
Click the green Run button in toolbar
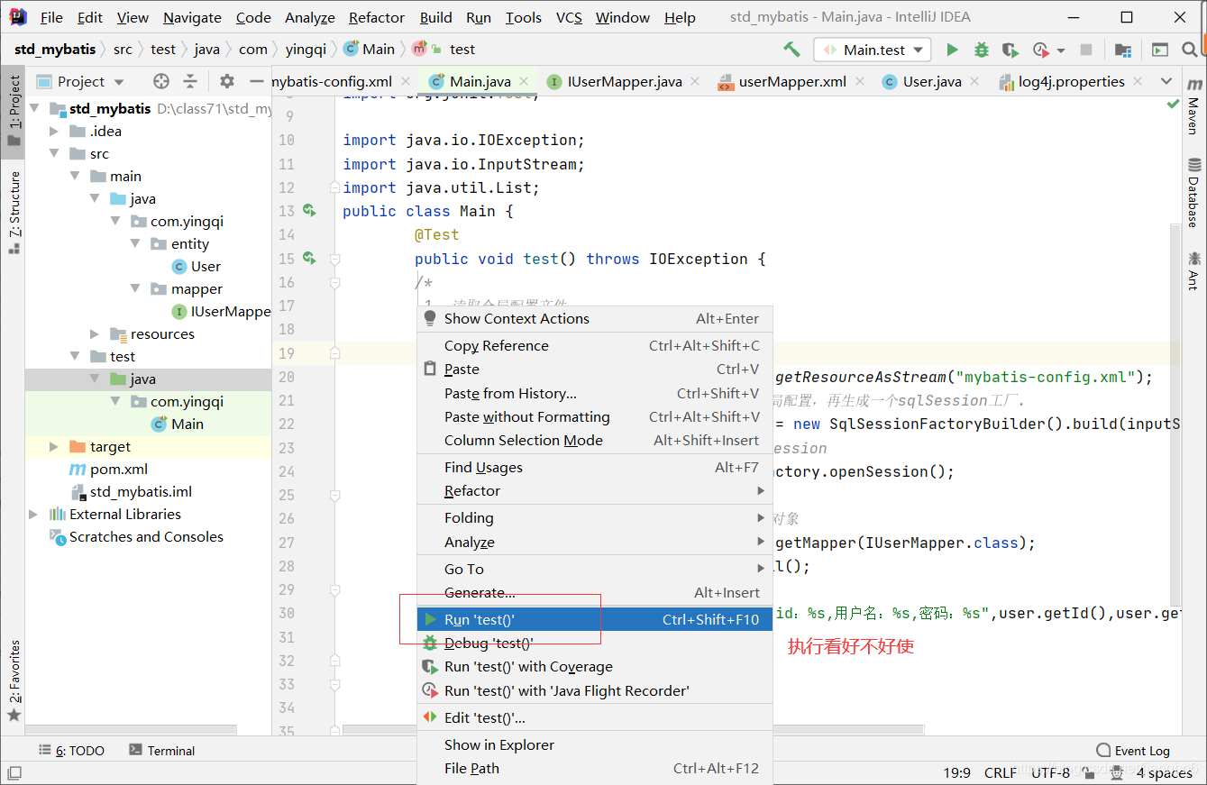952,50
